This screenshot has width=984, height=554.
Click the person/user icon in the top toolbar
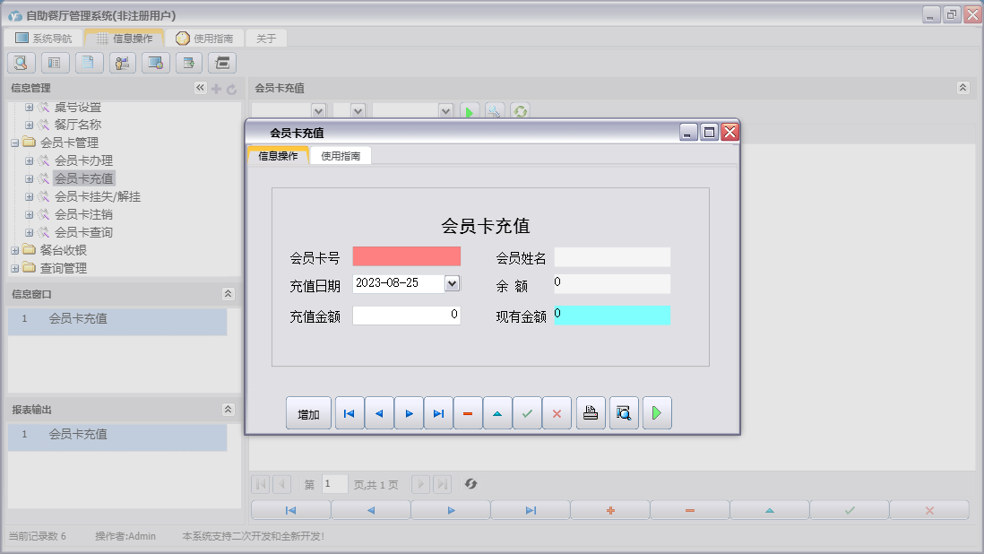(122, 63)
